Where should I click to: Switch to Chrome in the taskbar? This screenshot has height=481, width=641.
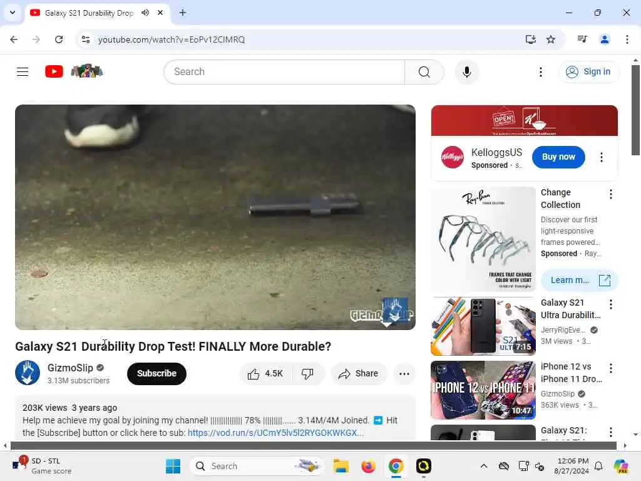pos(396,466)
